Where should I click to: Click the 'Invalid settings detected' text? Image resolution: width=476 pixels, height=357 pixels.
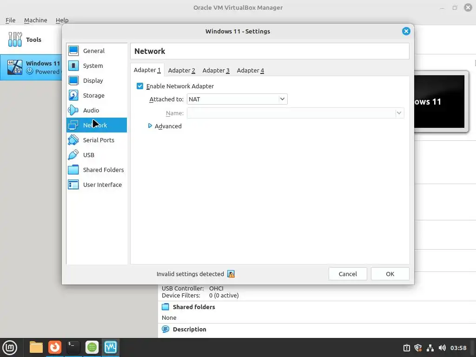tap(190, 274)
